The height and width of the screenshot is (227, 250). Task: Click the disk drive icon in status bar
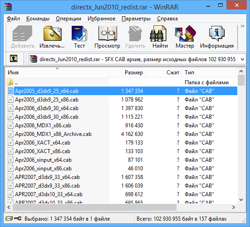(x=9, y=218)
